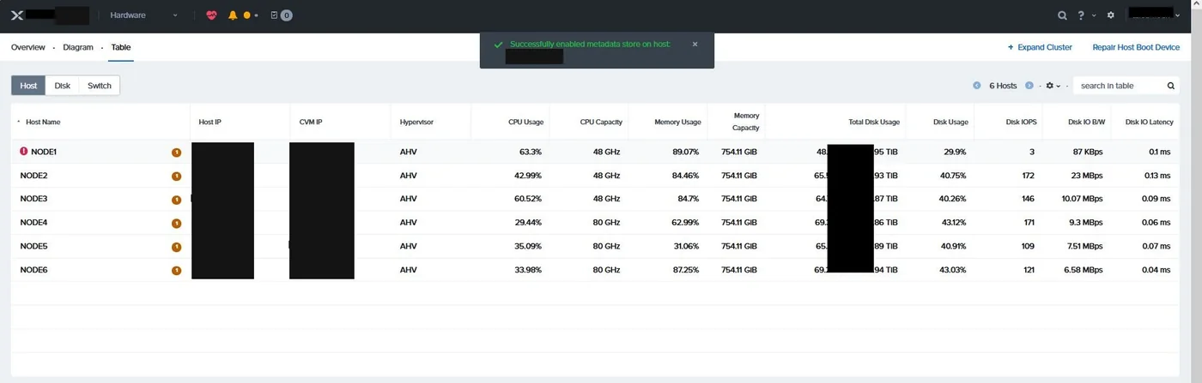Click the tasks count 0 badge
Image resolution: width=1202 pixels, height=383 pixels.
(287, 15)
